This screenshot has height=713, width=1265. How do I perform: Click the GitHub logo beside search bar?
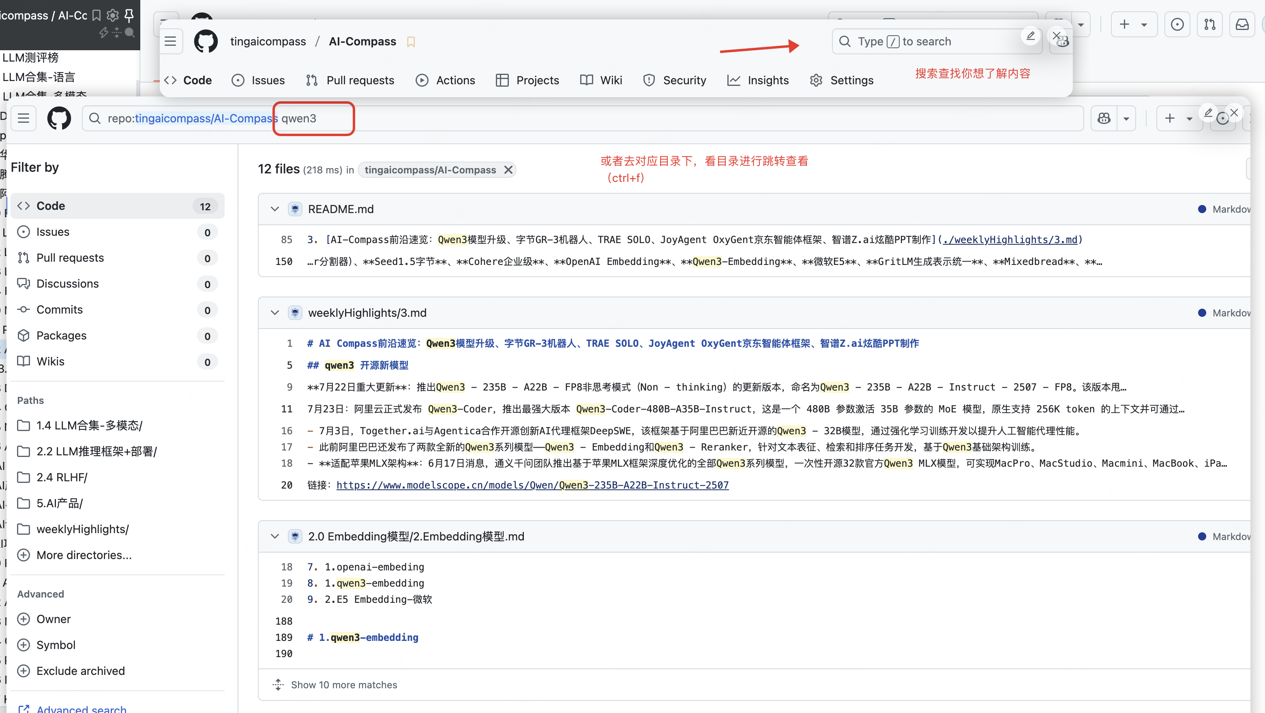[x=59, y=118]
